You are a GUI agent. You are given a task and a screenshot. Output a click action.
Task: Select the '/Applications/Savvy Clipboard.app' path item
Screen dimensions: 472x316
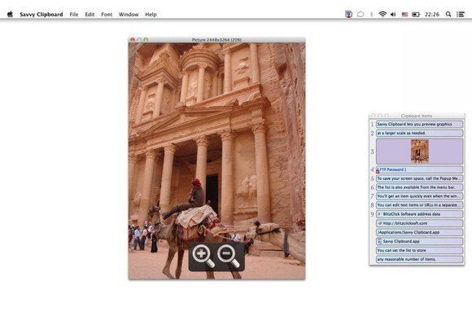[x=419, y=232]
